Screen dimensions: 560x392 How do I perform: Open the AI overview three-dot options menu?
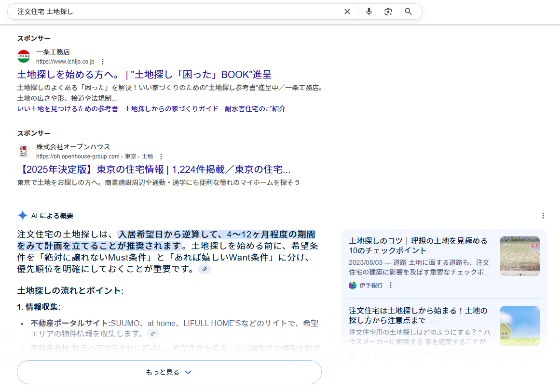pos(543,216)
